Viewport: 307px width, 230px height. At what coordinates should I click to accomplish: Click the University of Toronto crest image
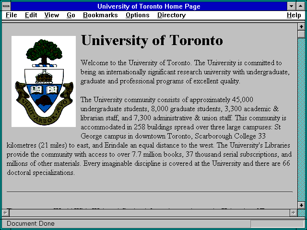(44, 81)
